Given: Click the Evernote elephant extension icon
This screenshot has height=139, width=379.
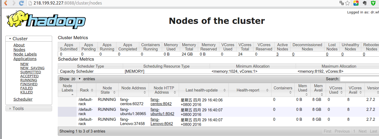Looking at the screenshot, I should [365, 3].
